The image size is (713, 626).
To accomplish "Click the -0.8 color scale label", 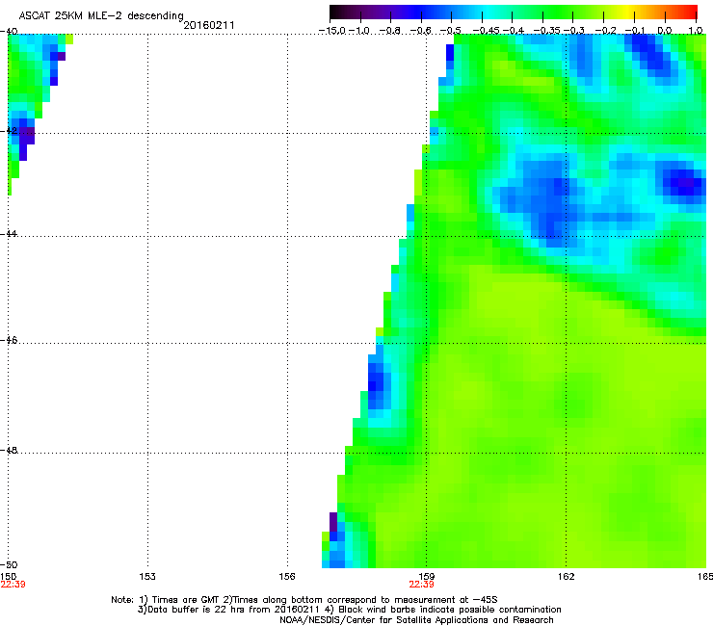I will click(390, 31).
